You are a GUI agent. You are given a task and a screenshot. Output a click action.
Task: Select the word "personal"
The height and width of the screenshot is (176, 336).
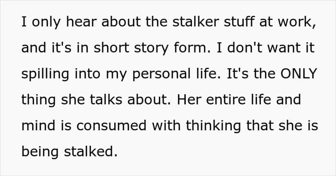[x=161, y=75]
